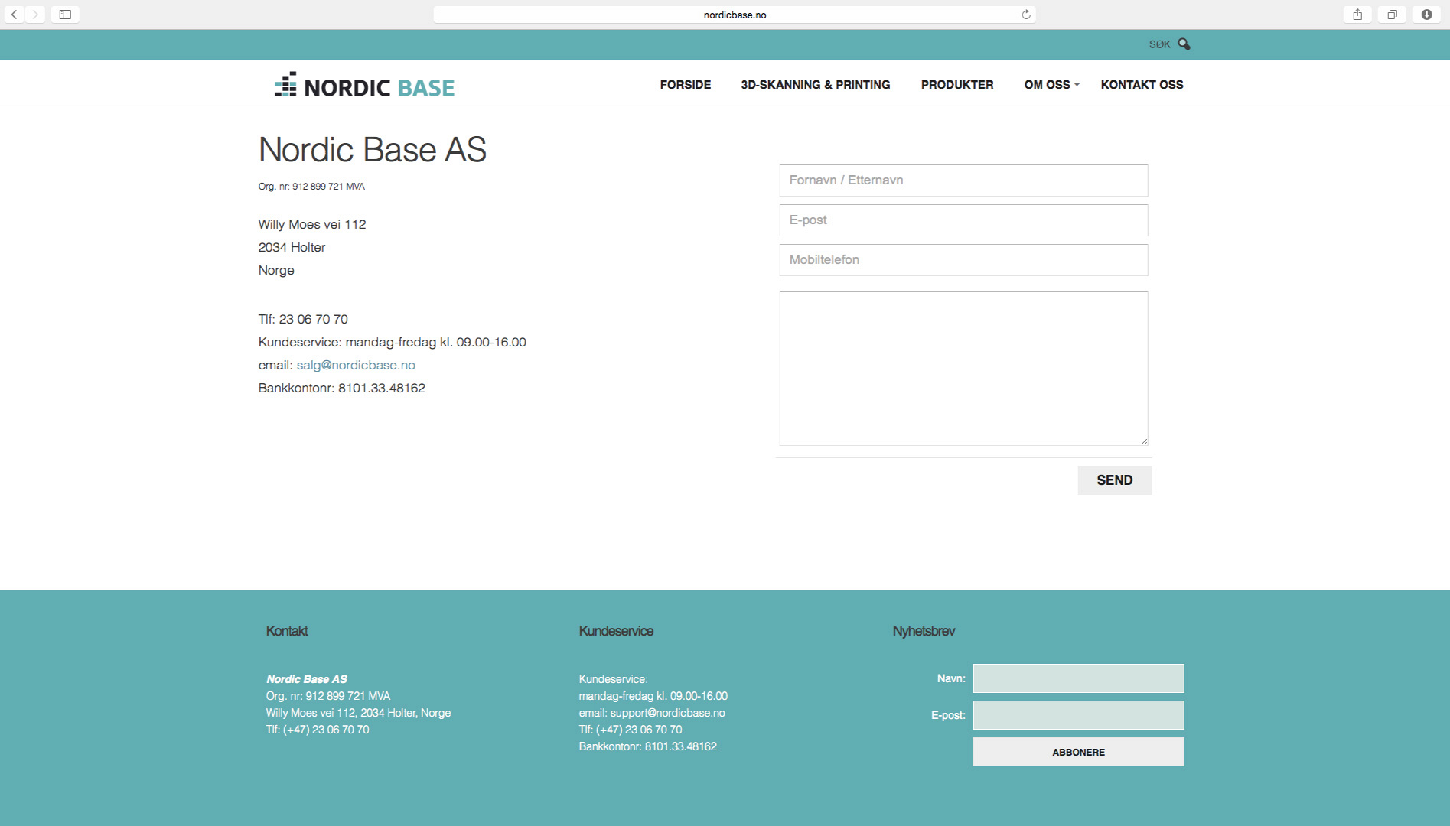
Task: Open the salg@nordicbase.no email link
Action: pos(356,366)
